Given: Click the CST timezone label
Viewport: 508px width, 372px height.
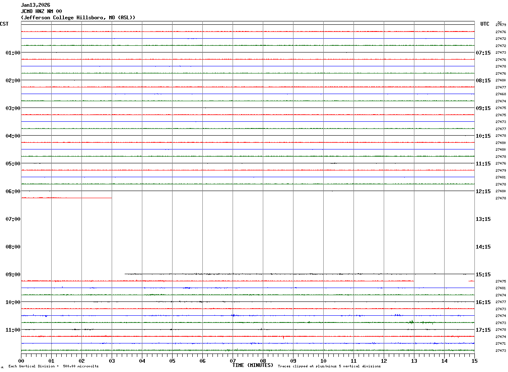Looking at the screenshot, I should [x=4, y=24].
